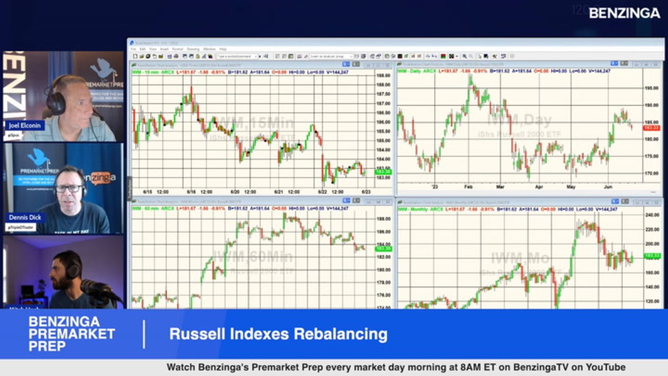Select the bottom presenter's webcam feed
This screenshot has height=376, width=668.
63,272
